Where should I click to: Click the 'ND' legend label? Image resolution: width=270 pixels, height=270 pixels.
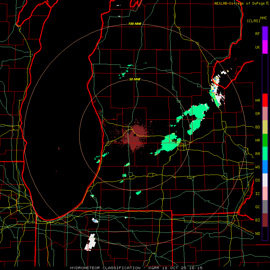click(257, 234)
